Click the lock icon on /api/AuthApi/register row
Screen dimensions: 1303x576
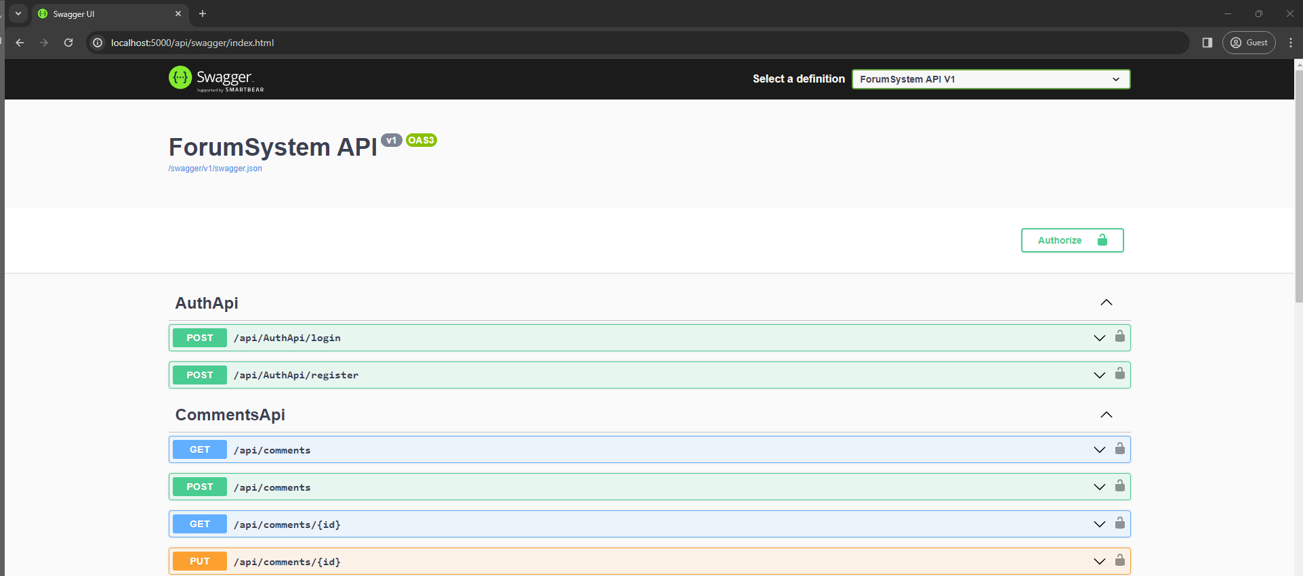1120,373
